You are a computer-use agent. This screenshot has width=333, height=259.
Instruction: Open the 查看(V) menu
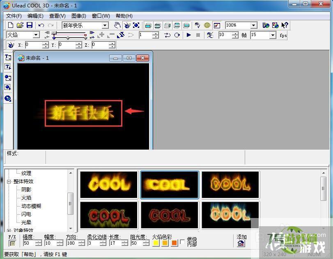57,16
